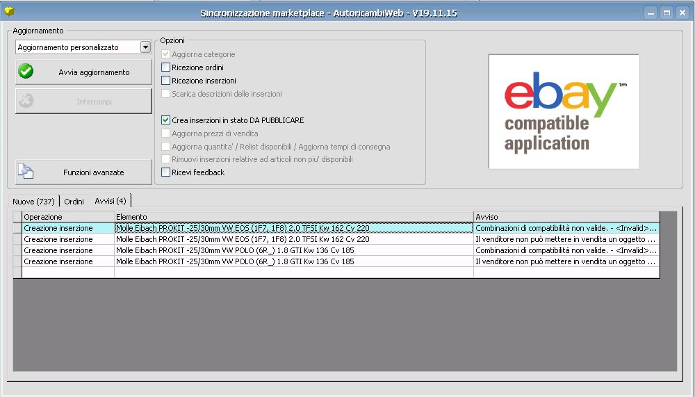This screenshot has height=397, width=695.
Task: Toggle Aggiorna quantita' / Relist disponibili checkbox
Action: coord(166,147)
